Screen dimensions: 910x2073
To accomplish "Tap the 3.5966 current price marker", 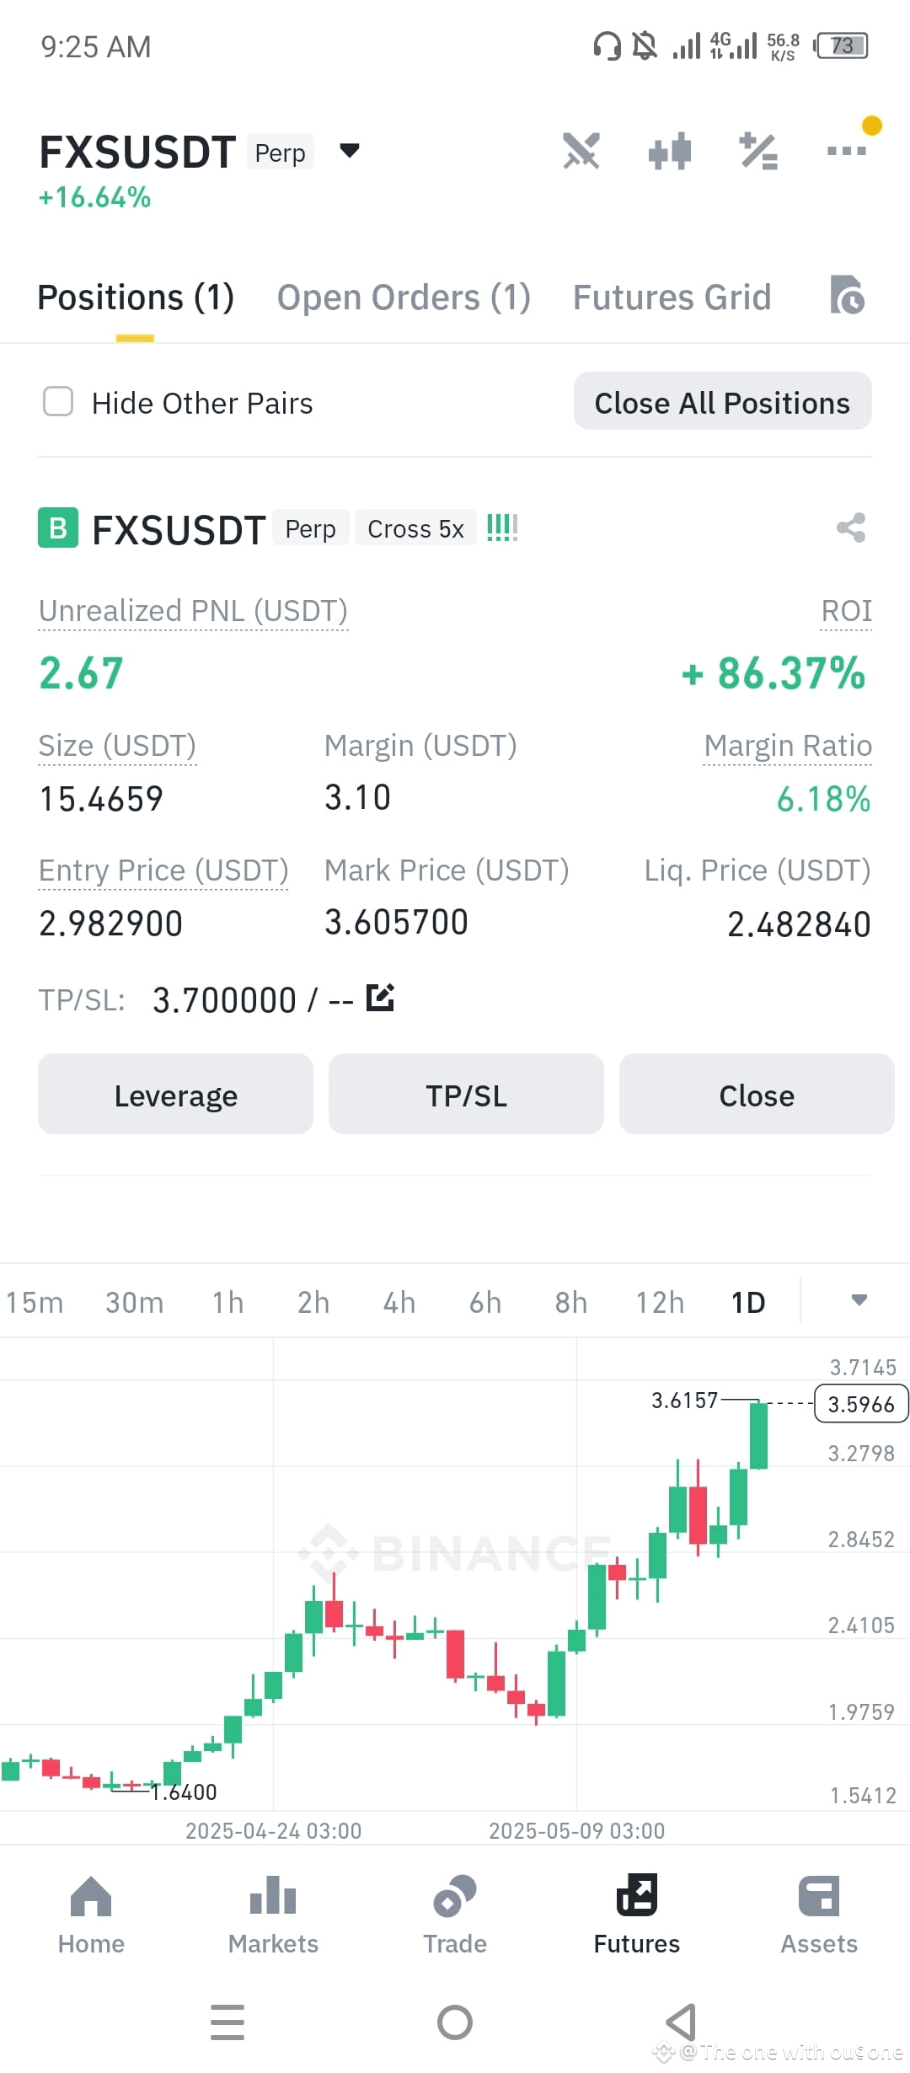I will tap(861, 1404).
